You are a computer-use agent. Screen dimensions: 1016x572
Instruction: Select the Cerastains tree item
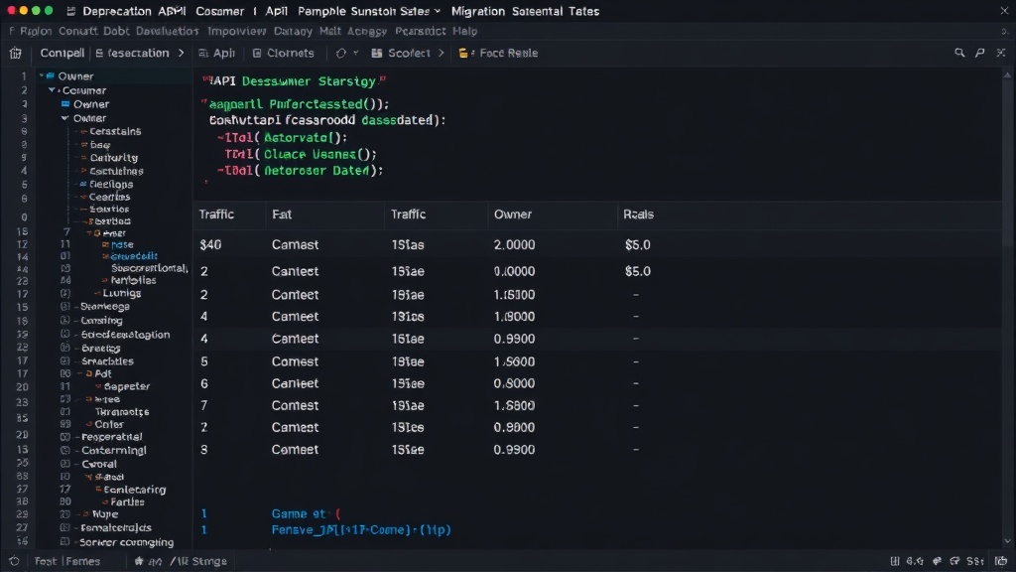coord(115,131)
